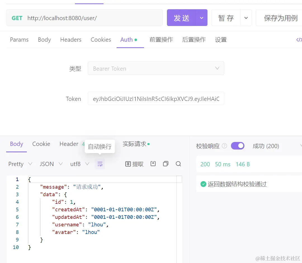This screenshot has width=302, height=263.
Task: Click the 发送 send button
Action: pos(181,18)
